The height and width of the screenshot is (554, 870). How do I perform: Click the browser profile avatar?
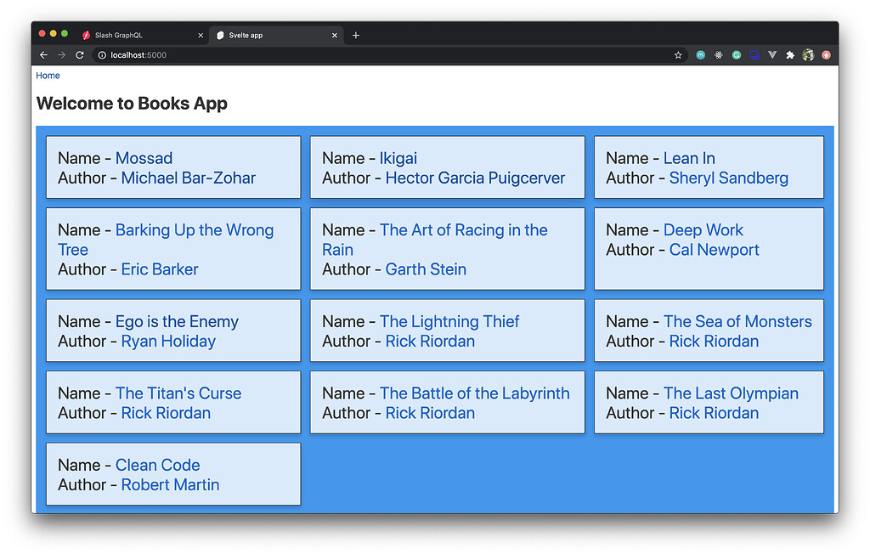coord(809,54)
